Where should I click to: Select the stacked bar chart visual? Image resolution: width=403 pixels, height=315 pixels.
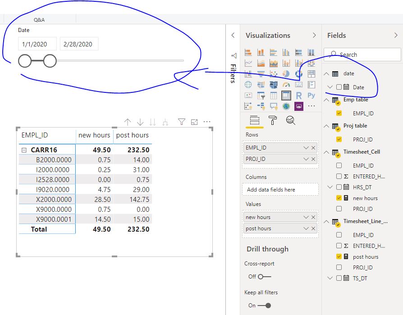click(x=248, y=52)
